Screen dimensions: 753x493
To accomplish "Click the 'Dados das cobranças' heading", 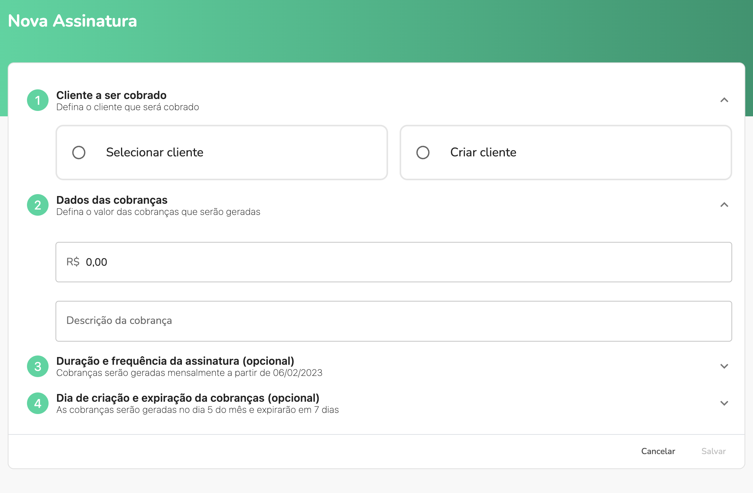I will pyautogui.click(x=112, y=200).
